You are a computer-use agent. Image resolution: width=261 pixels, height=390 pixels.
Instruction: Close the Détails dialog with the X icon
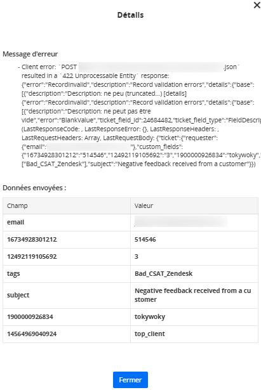click(257, 5)
